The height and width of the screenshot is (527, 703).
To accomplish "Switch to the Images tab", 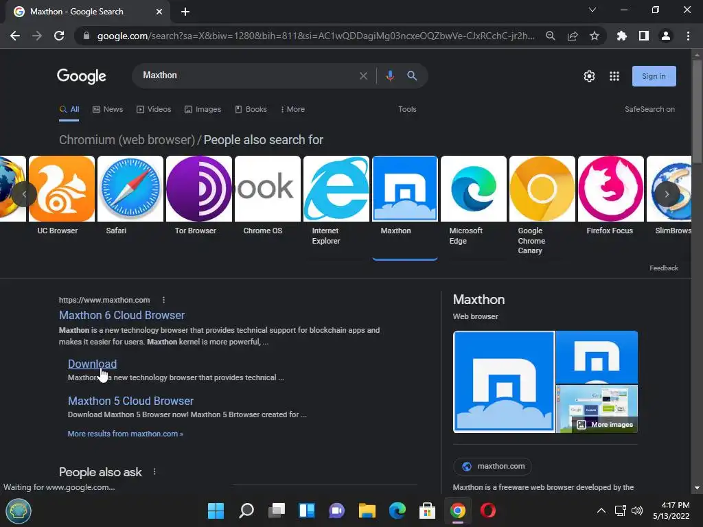I will pos(203,109).
